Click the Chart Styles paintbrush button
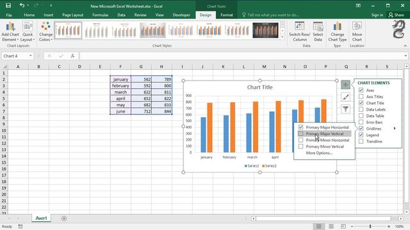This screenshot has width=410, height=230. (345, 96)
